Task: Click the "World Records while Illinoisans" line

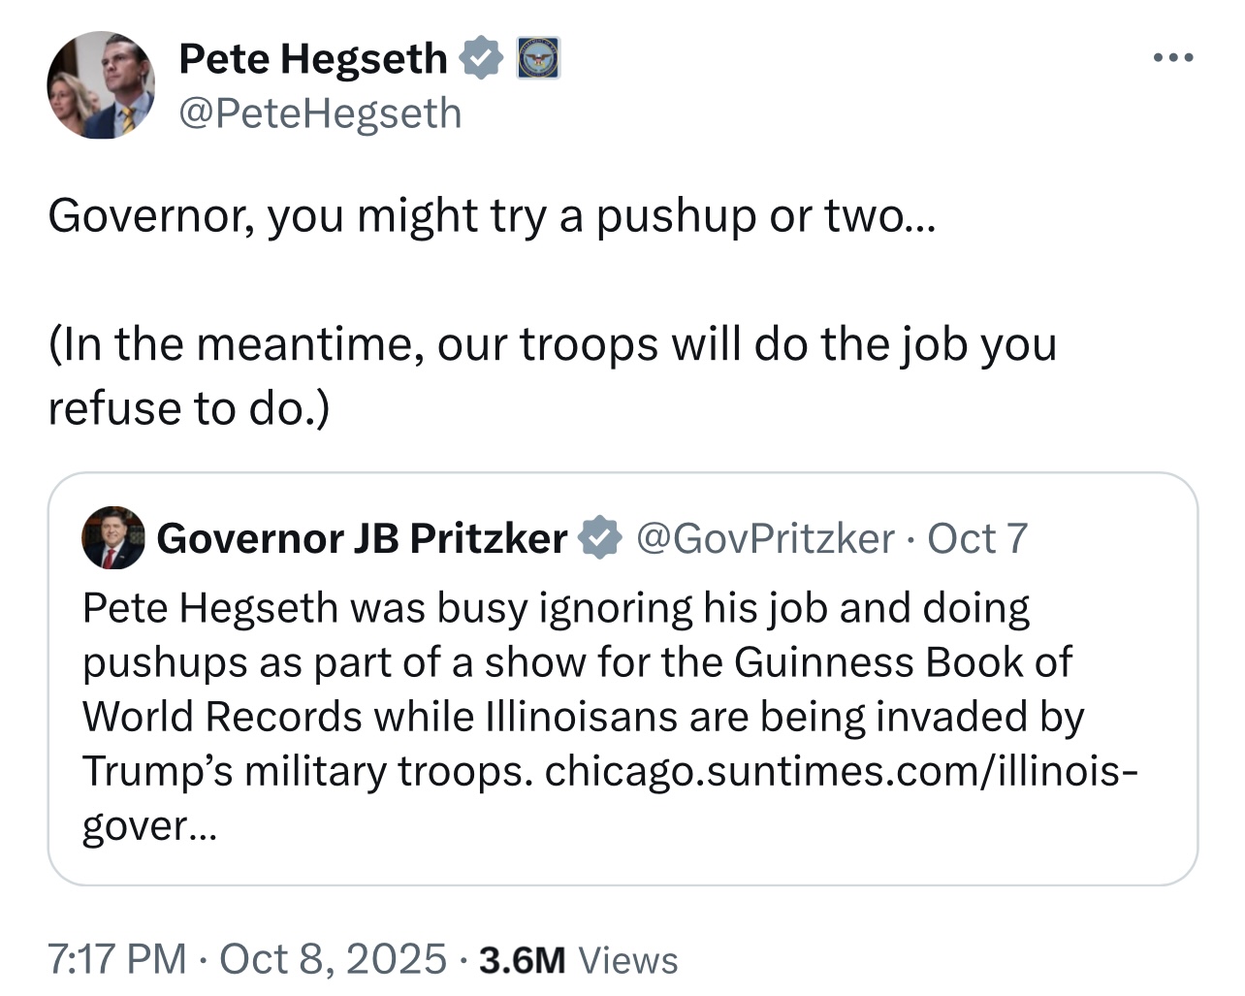Action: [583, 717]
